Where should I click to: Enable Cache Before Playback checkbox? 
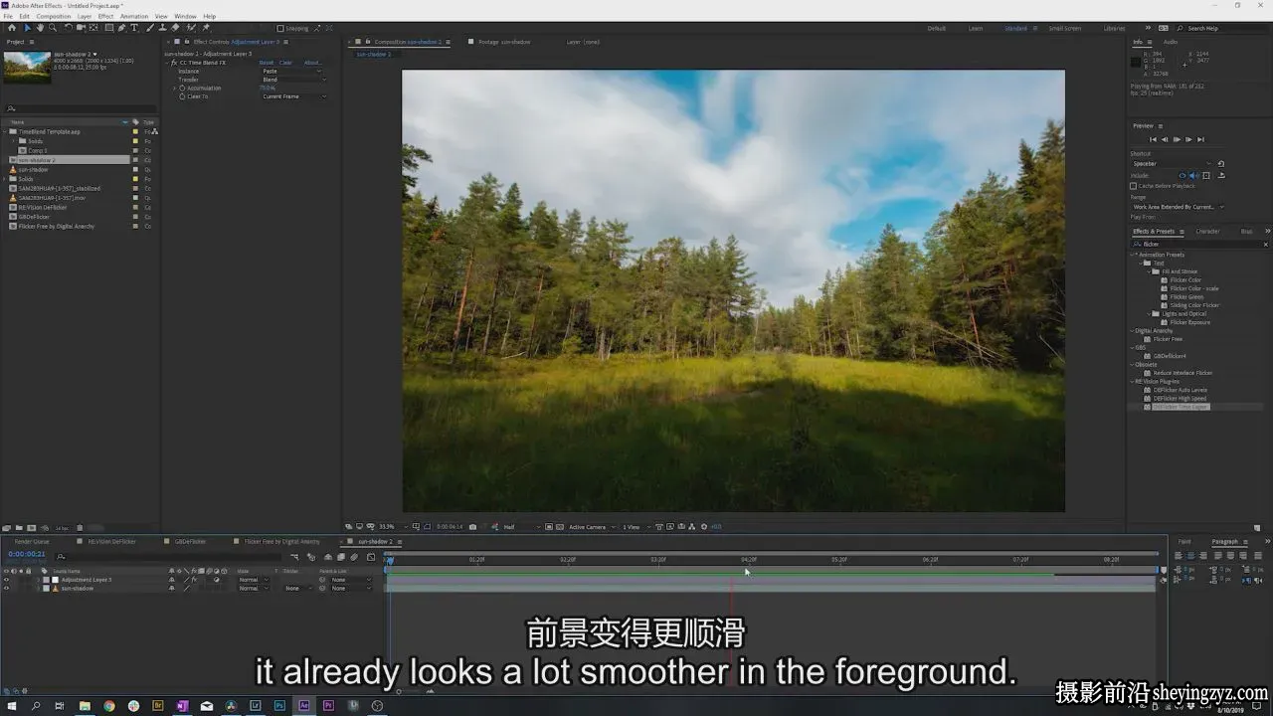(1133, 186)
